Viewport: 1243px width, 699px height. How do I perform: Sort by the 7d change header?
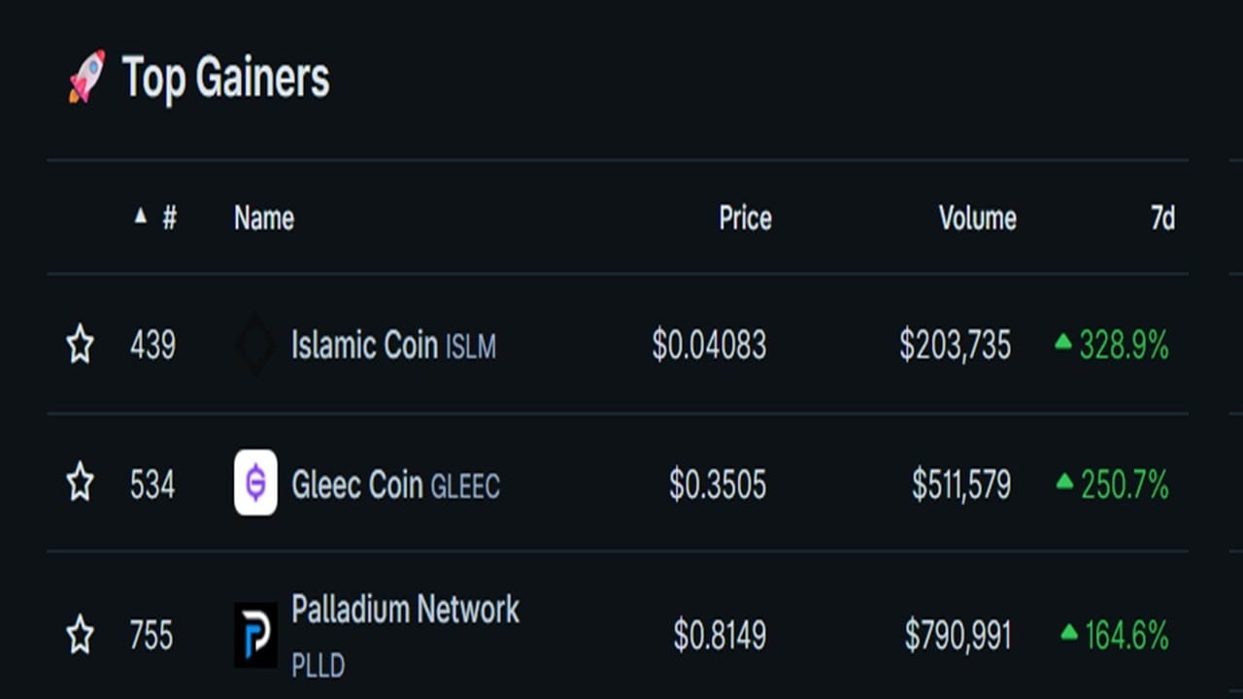(x=1161, y=218)
